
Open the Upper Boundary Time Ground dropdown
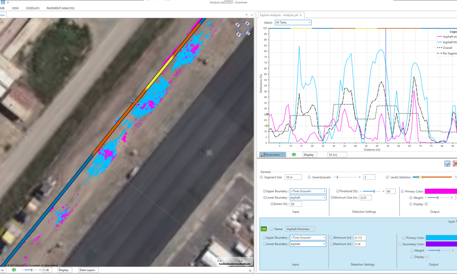coord(307,191)
